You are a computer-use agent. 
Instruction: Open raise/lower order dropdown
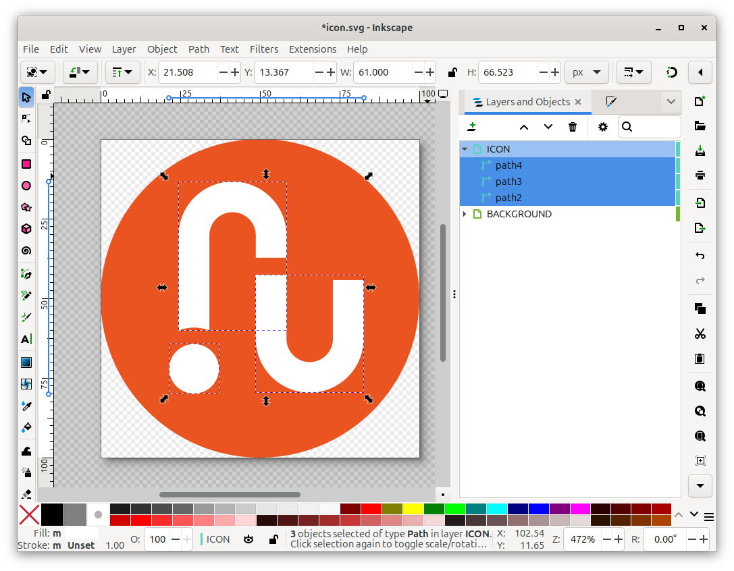tap(123, 72)
